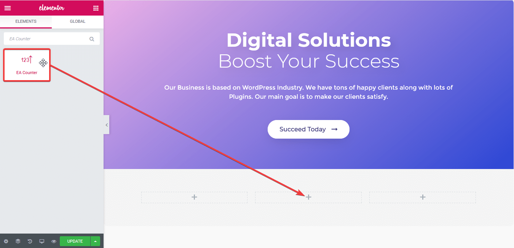The height and width of the screenshot is (248, 514).
Task: Preview changes with the eye icon
Action: point(54,241)
